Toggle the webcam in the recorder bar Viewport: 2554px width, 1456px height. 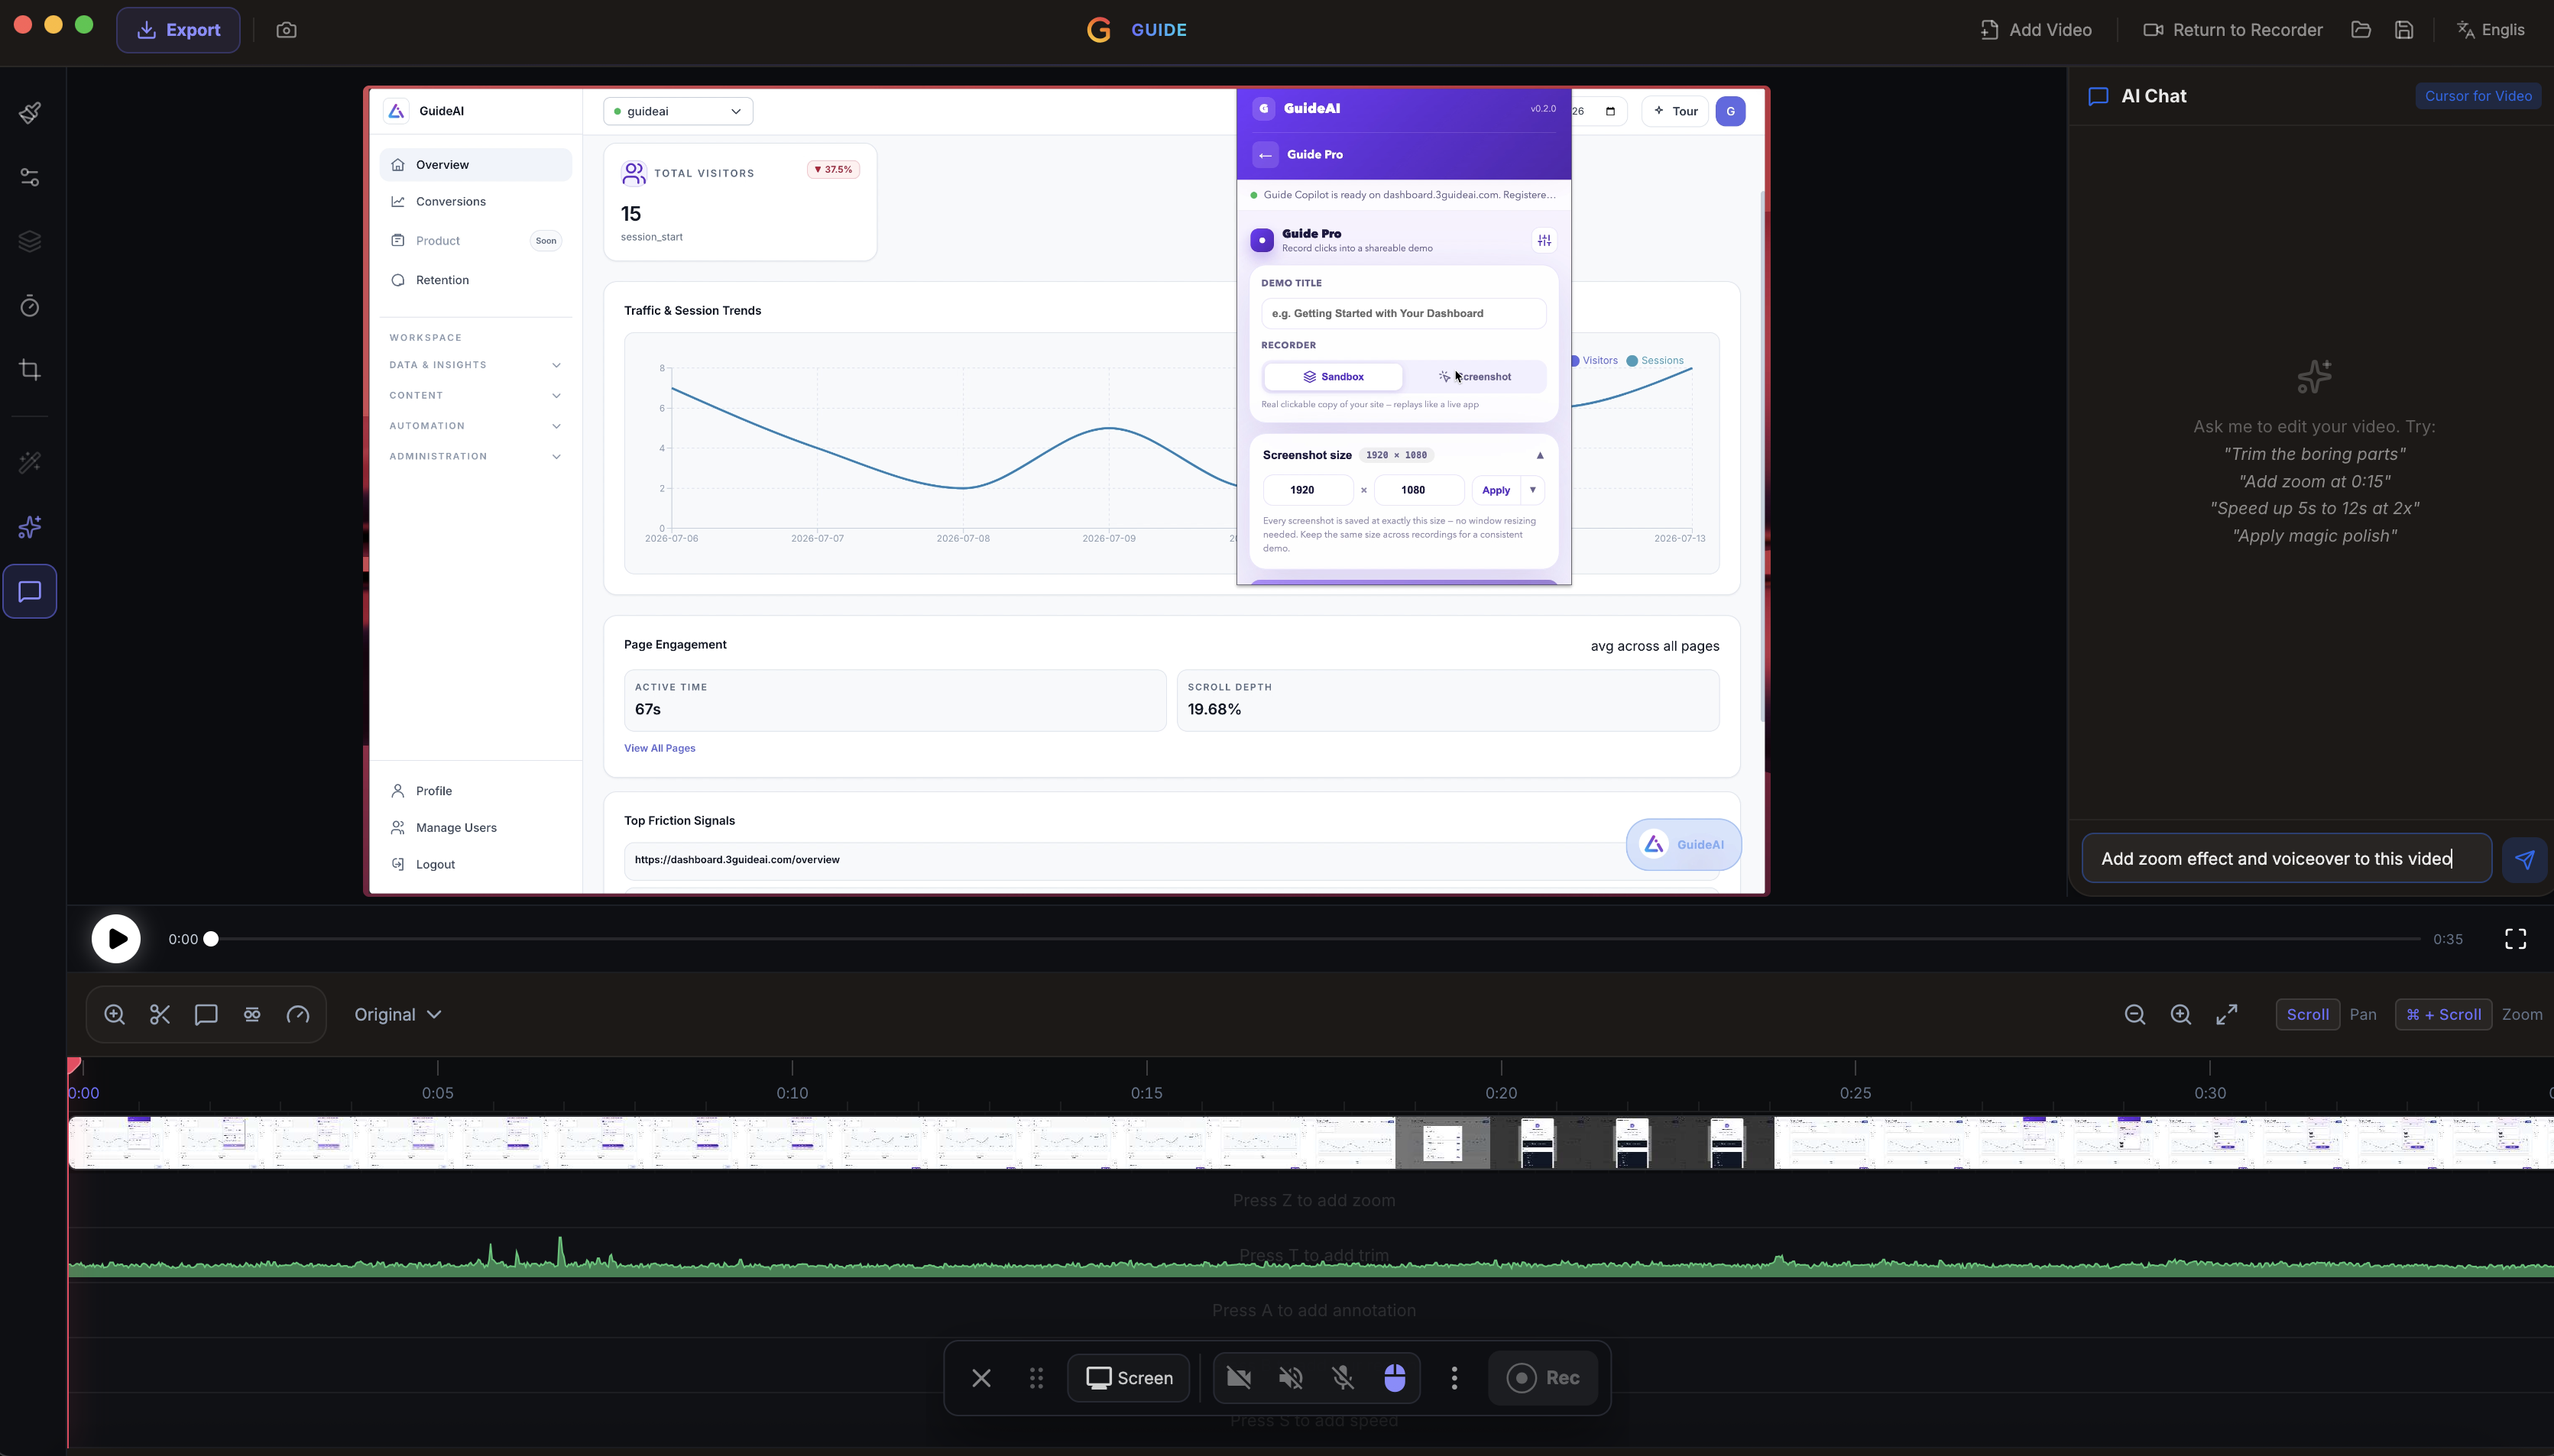[x=1239, y=1378]
